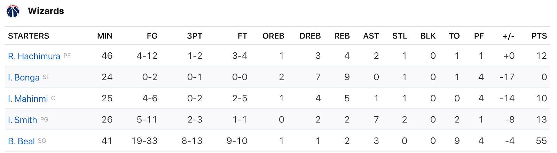557x153 pixels.
Task: Open B. Beal player profile link
Action: (21, 141)
